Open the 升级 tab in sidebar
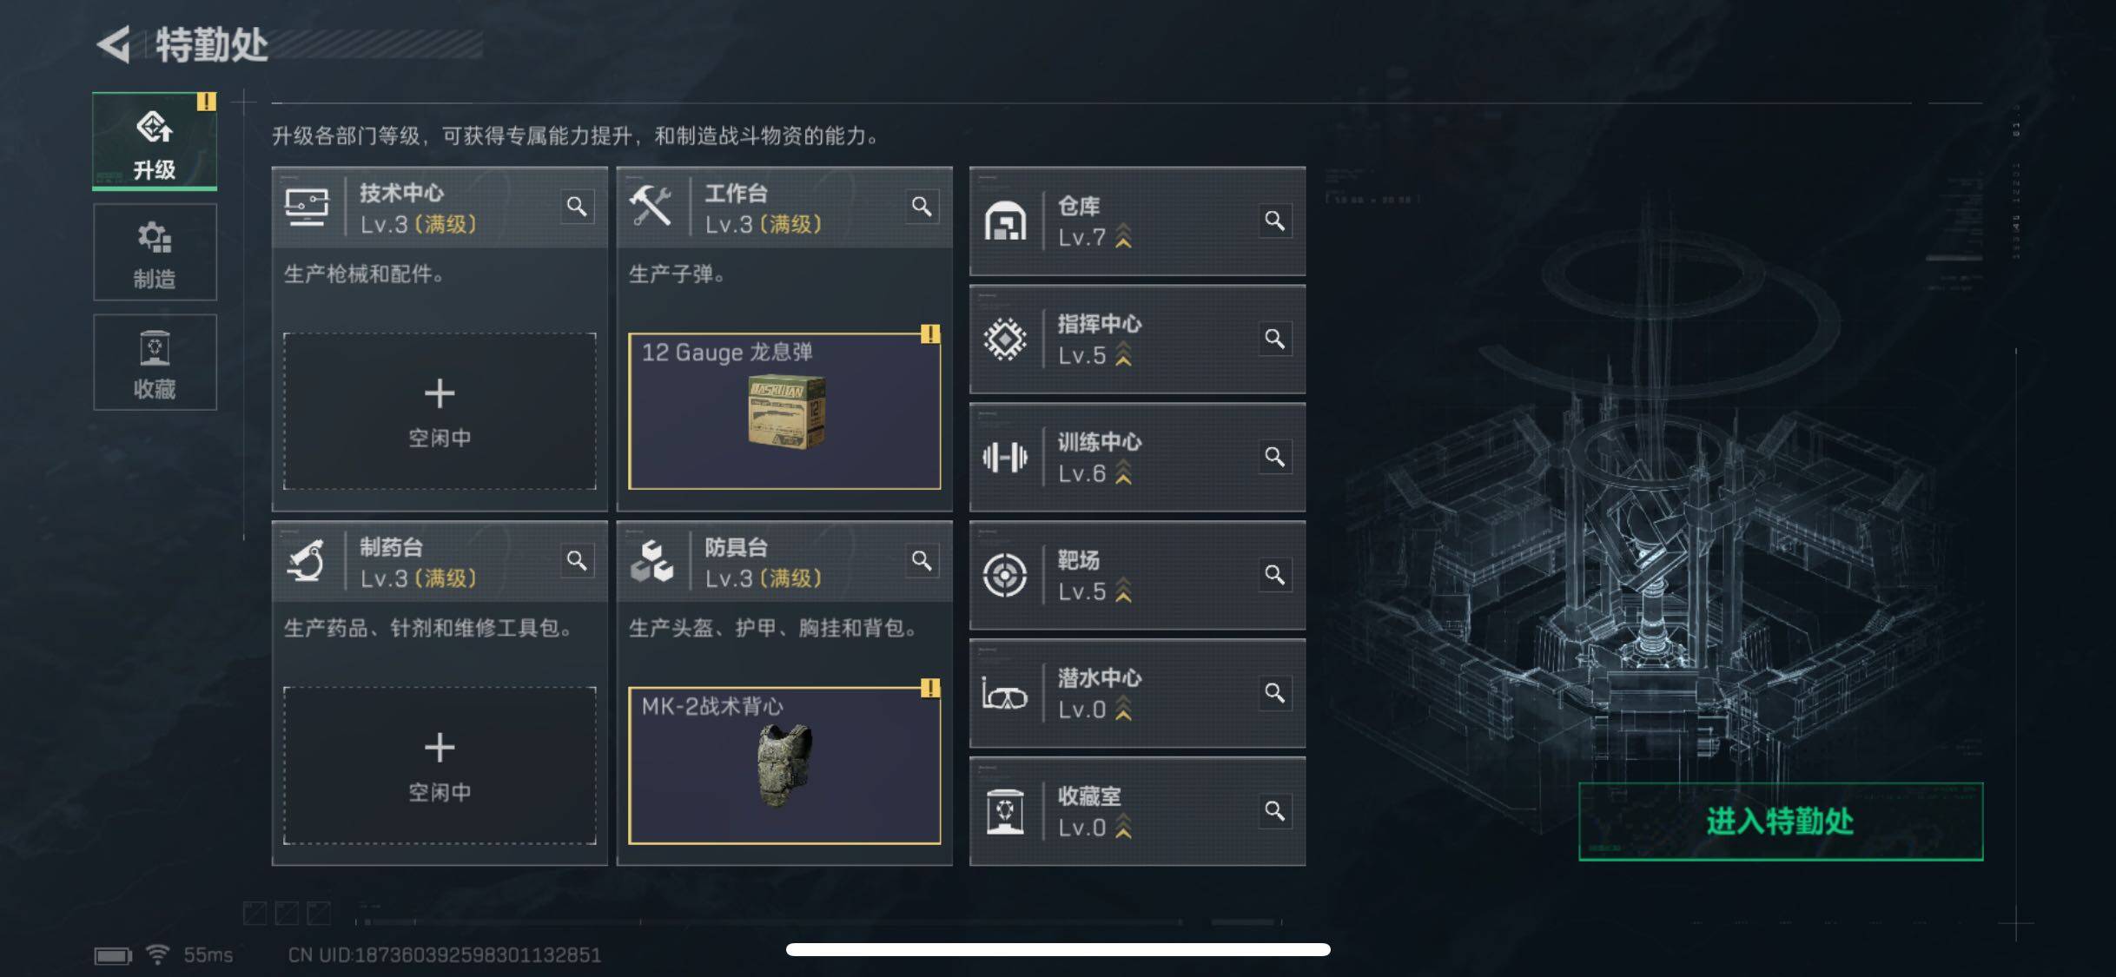 155,141
